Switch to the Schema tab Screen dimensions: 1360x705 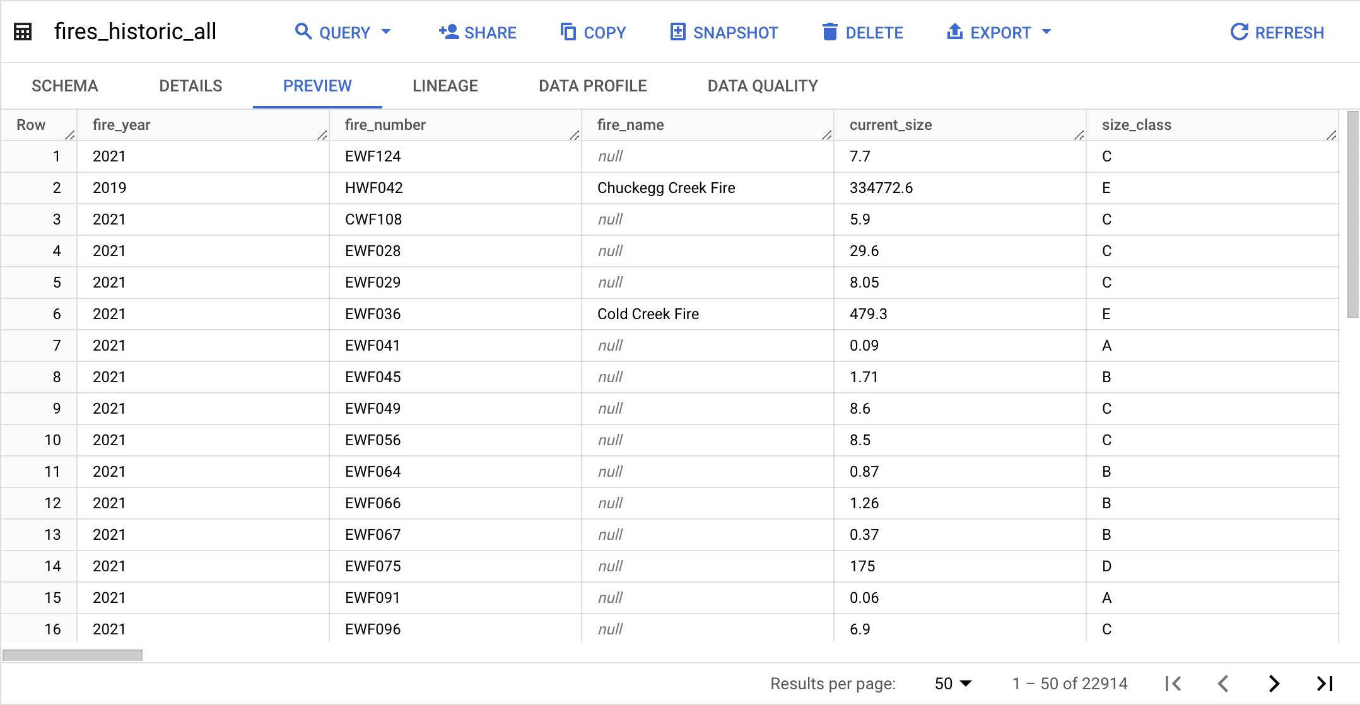coord(65,86)
